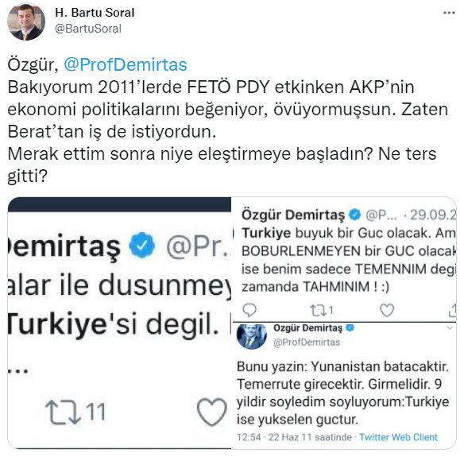Click Özgür Demirtaş avatar in bottom-right tweet

tap(252, 335)
